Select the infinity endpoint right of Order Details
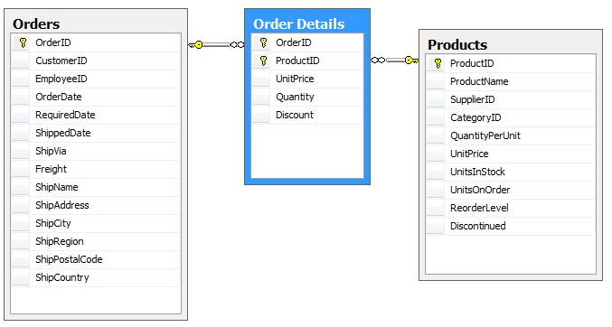612x327 pixels. coord(378,61)
